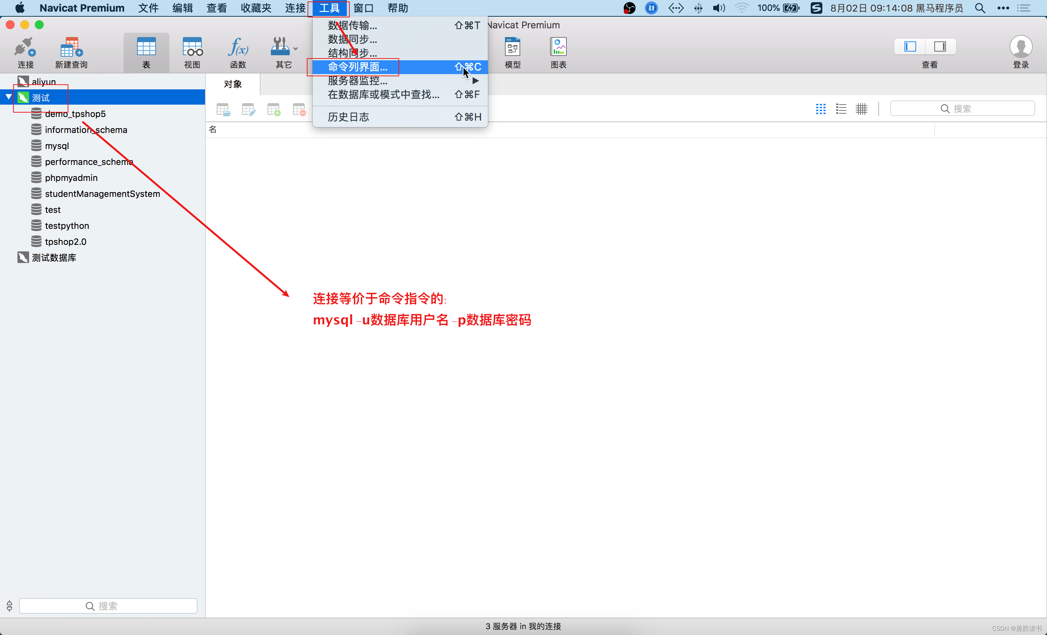
Task: Open the 视图 views toolbar button
Action: (x=192, y=52)
